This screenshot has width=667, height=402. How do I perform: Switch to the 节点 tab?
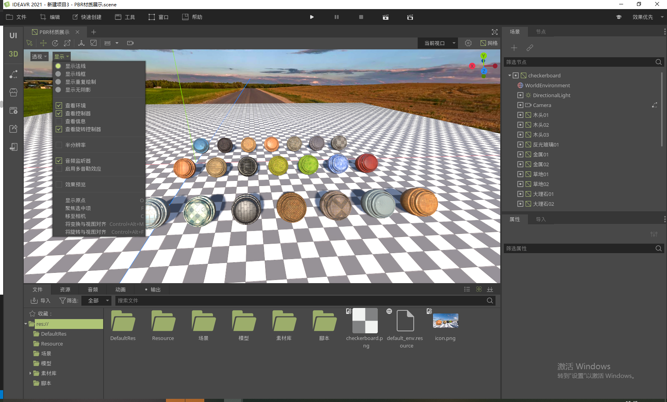[x=541, y=32]
